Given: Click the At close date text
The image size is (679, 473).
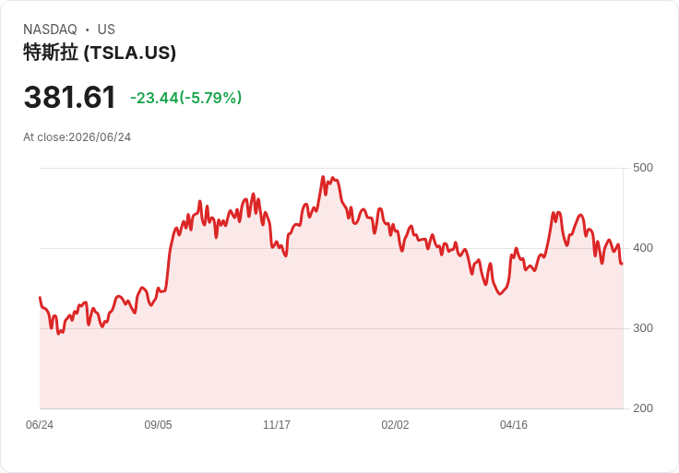Looking at the screenshot, I should 77,137.
